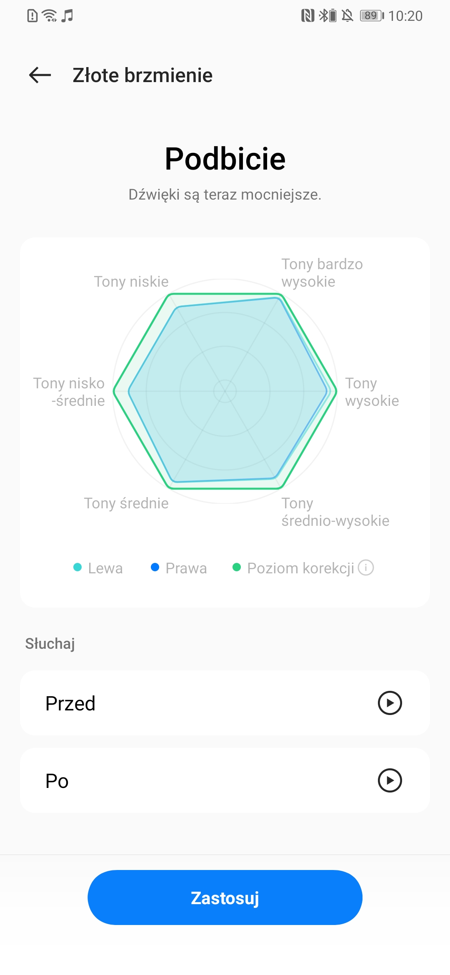Tap the music note status icon
The width and height of the screenshot is (450, 975).
click(67, 16)
